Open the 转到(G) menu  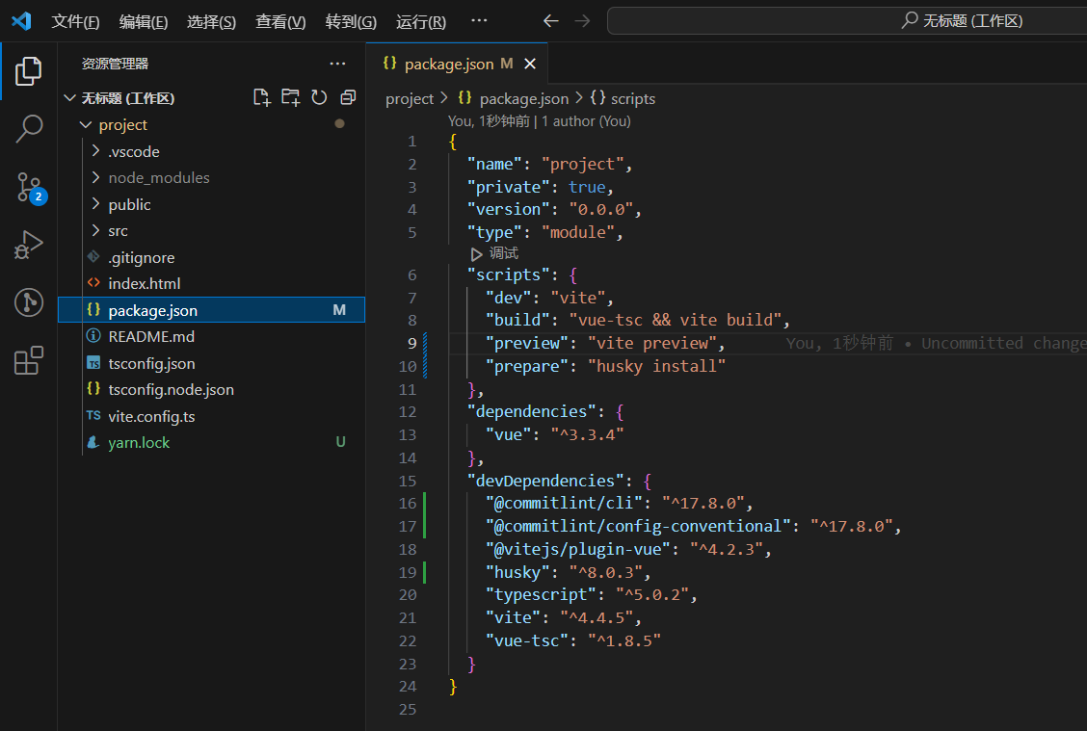351,21
